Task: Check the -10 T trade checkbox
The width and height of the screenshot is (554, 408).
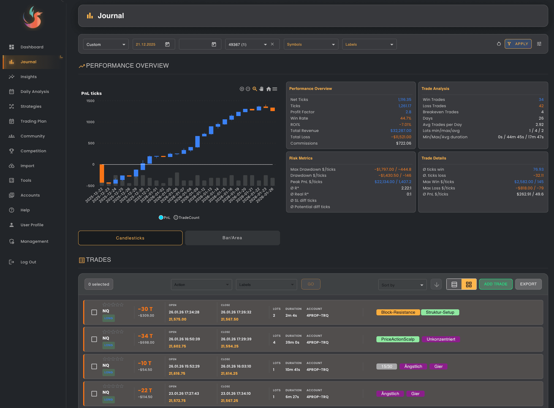Action: pos(94,366)
